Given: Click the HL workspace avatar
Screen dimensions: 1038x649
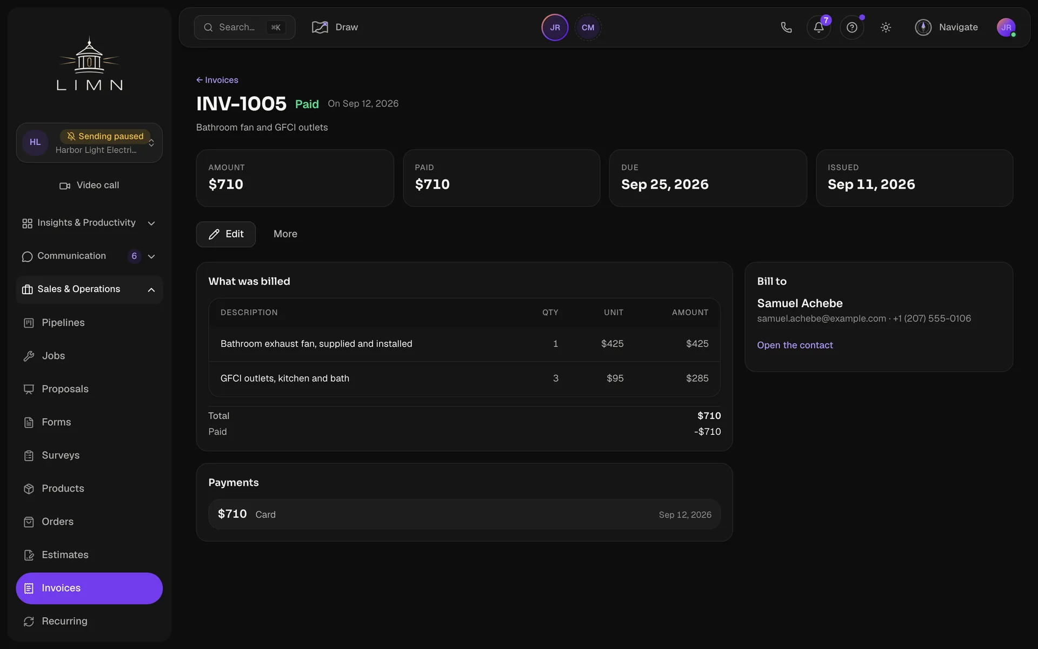Looking at the screenshot, I should pos(35,142).
